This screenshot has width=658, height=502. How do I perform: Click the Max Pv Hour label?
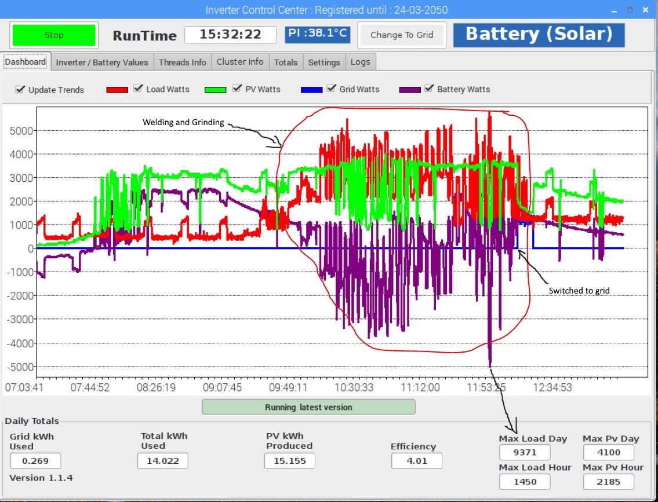point(613,468)
